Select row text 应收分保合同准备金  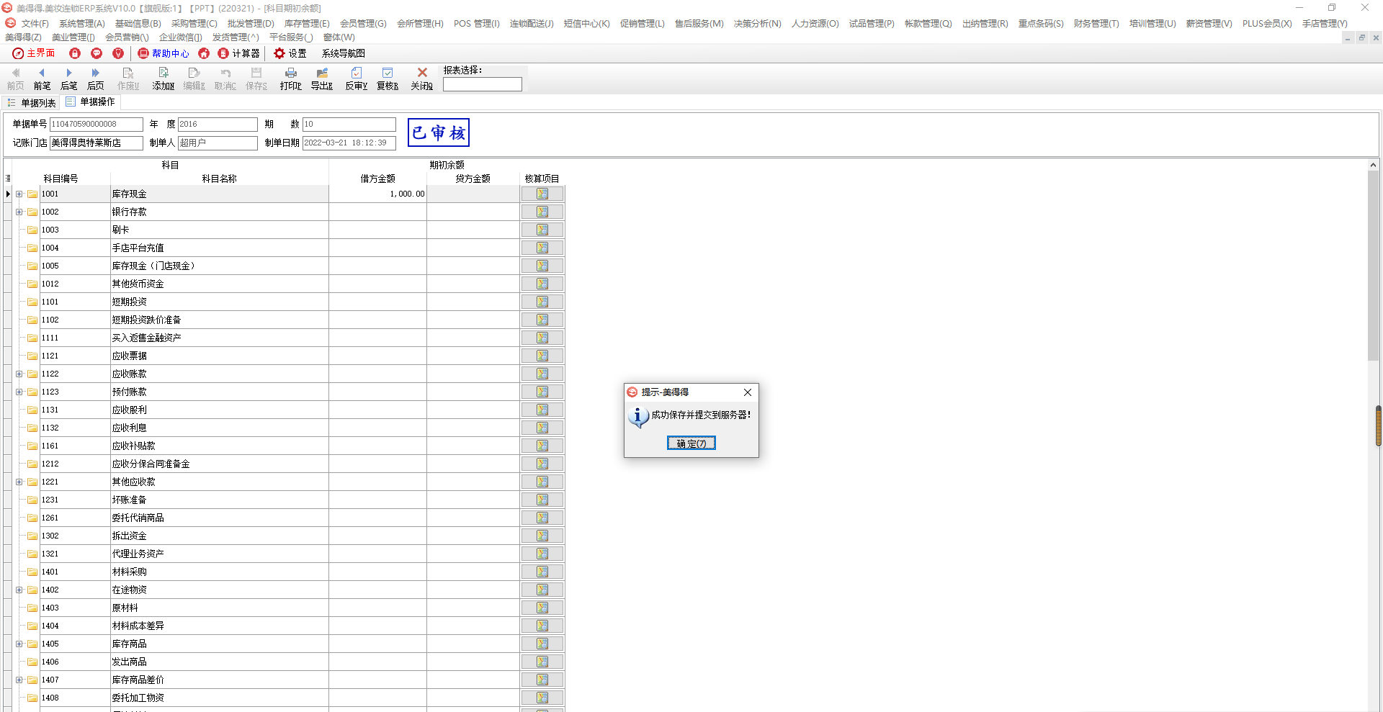151,464
